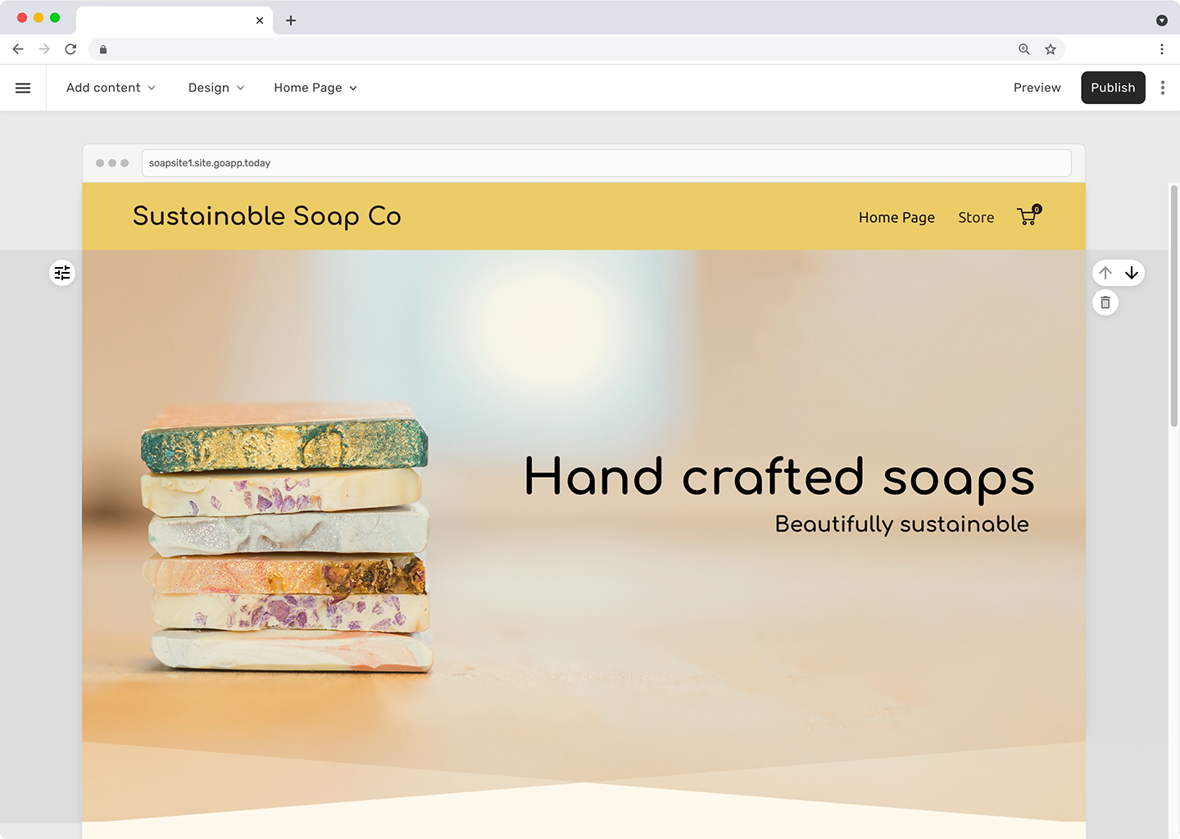The image size is (1180, 839).
Task: Click the soapsite1.site.goapp.today address field
Action: pyautogui.click(x=606, y=163)
